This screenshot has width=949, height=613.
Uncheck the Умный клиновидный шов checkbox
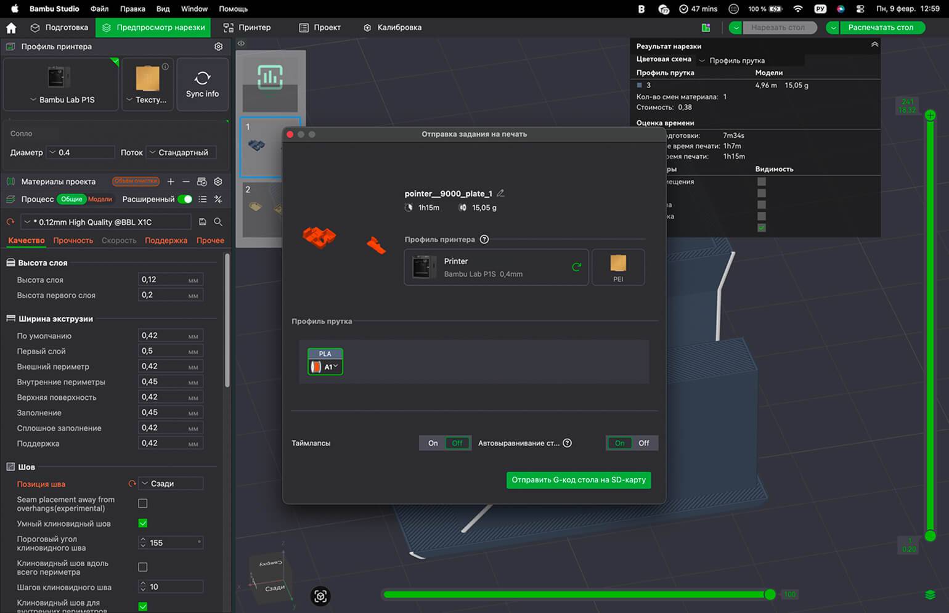point(143,523)
